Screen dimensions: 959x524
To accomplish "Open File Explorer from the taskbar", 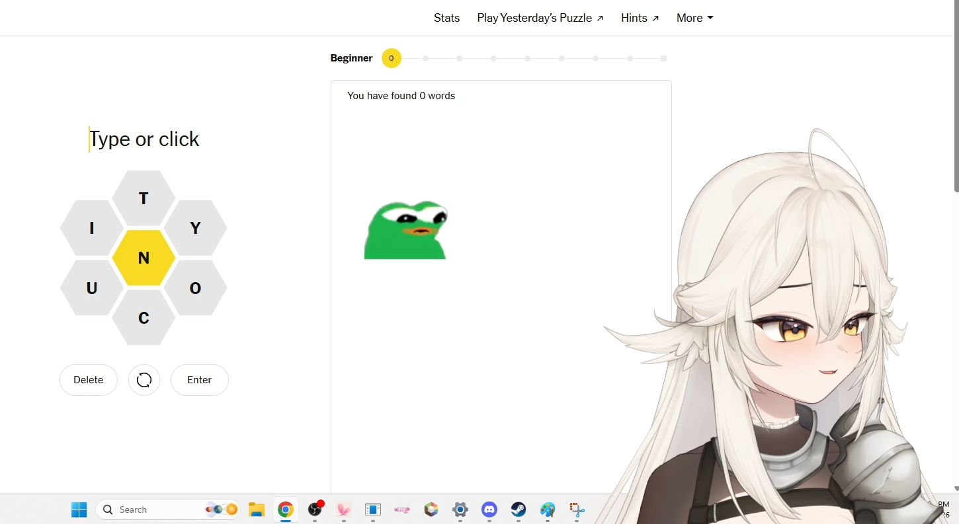I will click(257, 509).
